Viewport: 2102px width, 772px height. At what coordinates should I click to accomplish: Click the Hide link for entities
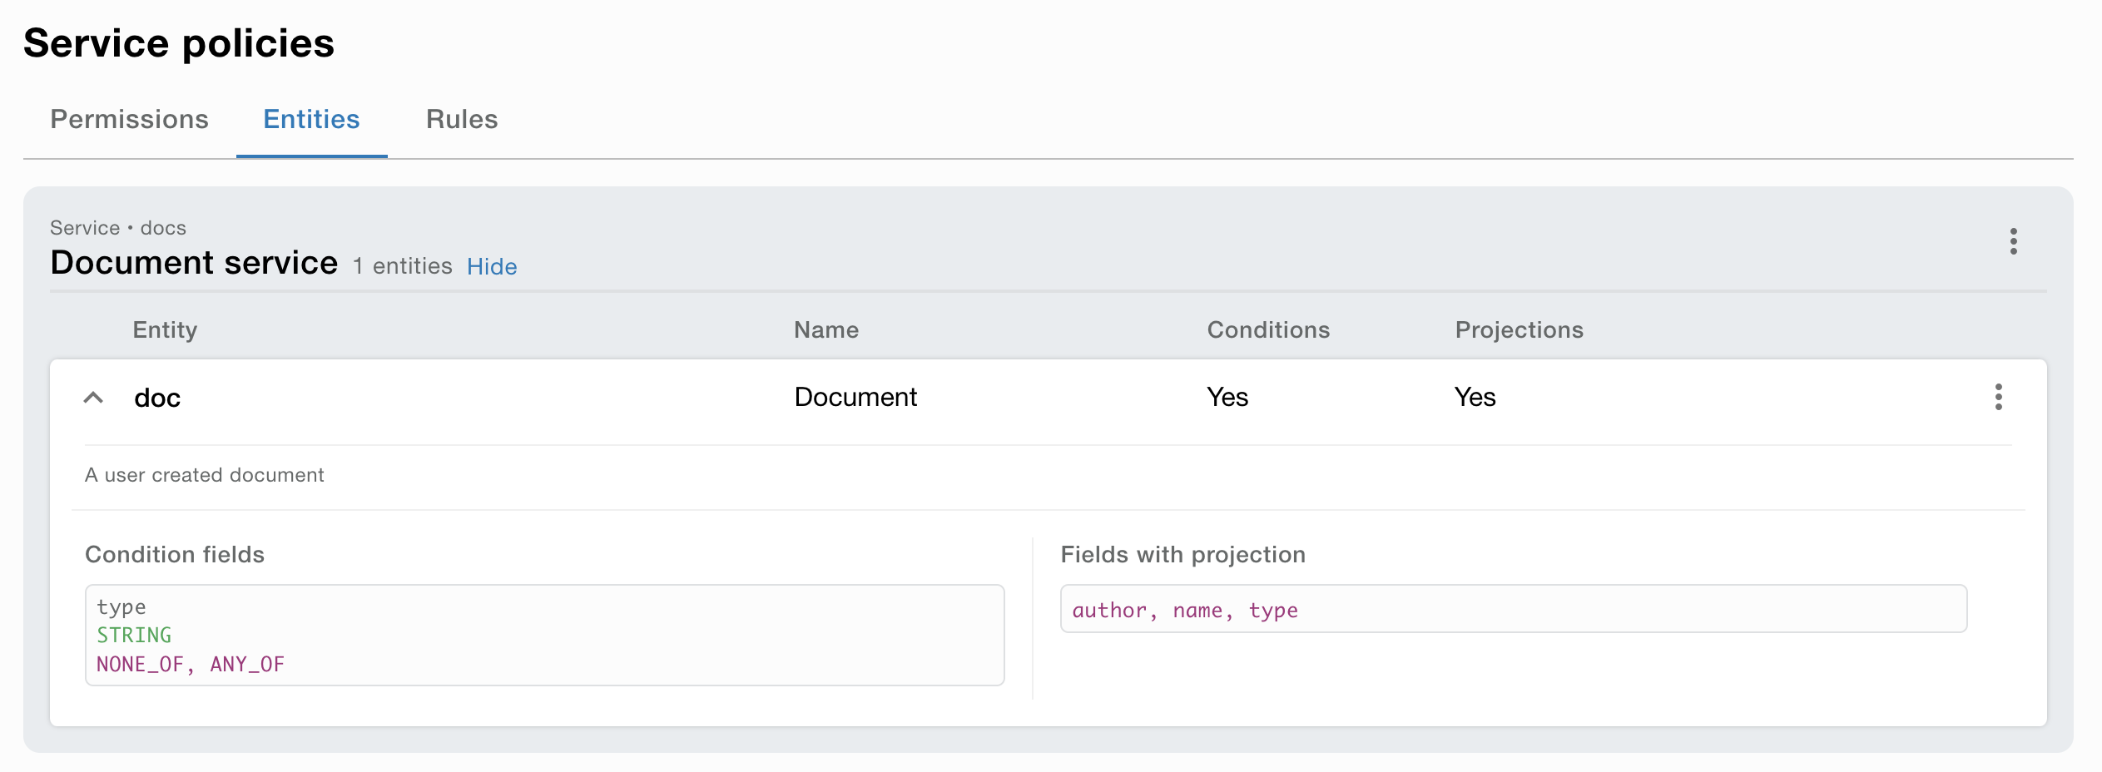tap(491, 266)
